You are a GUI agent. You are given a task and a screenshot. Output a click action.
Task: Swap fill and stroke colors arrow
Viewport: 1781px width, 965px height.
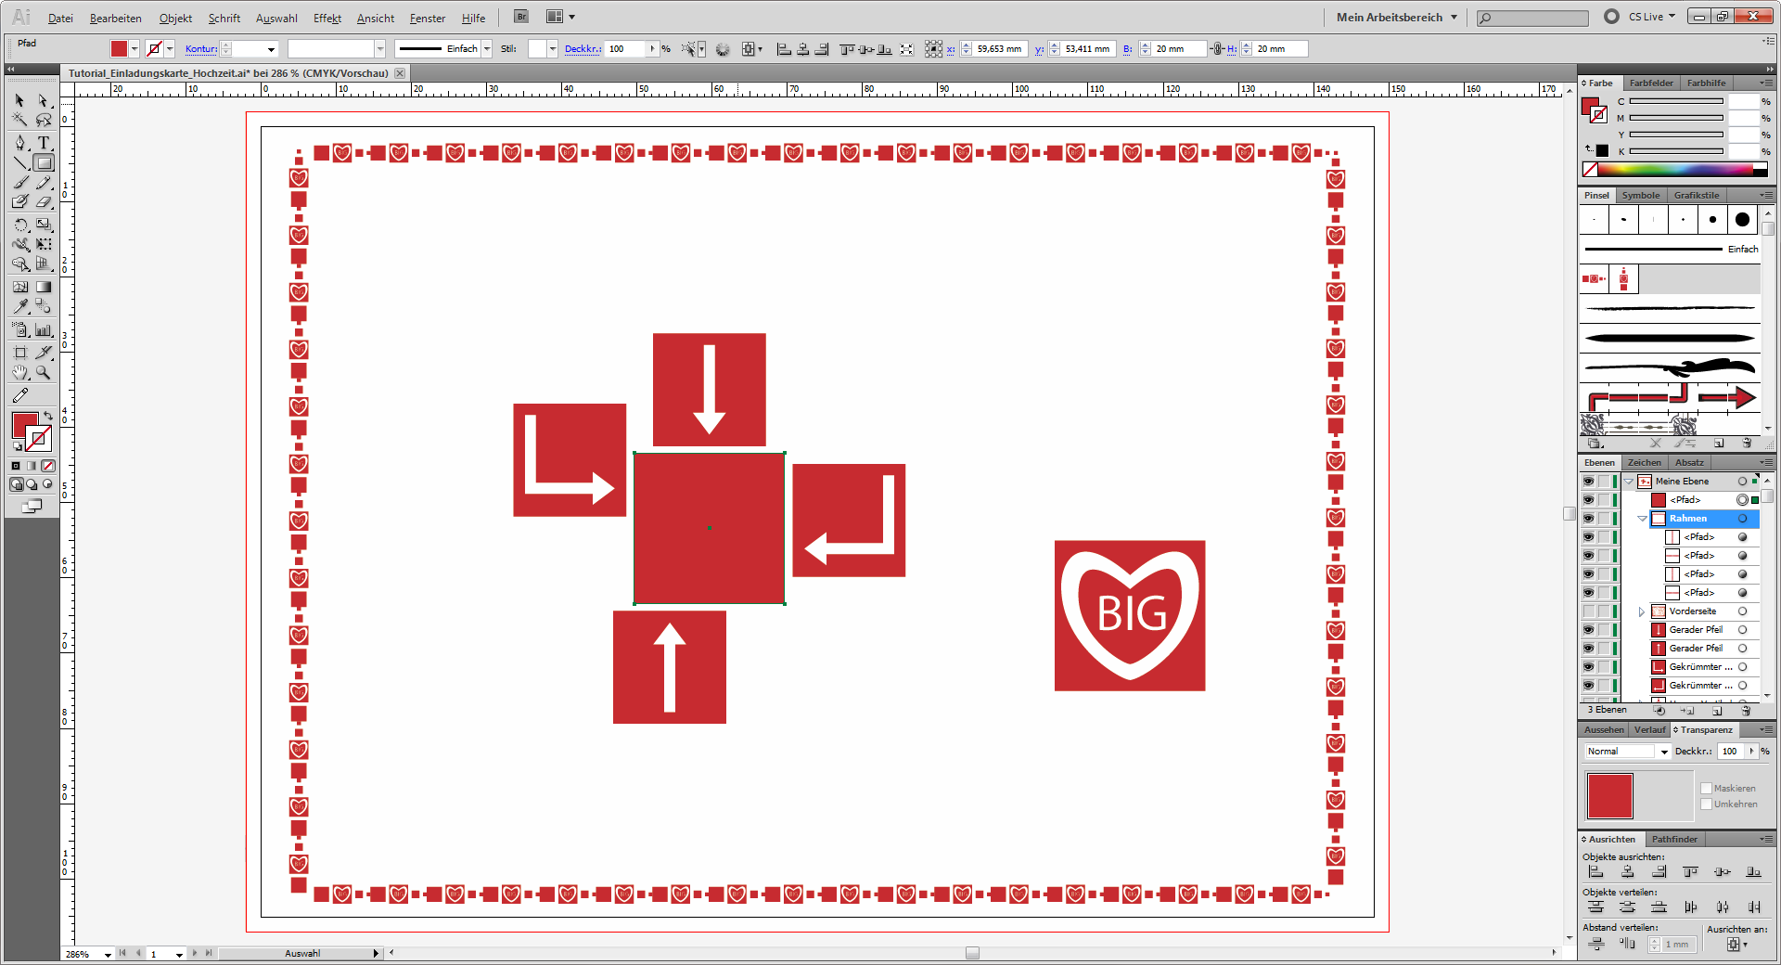coord(48,417)
